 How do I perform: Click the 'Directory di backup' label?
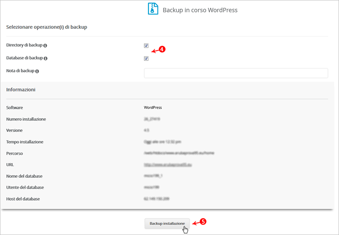24,45
